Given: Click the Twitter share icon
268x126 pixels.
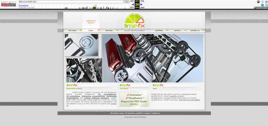Looking at the screenshot, I should pyautogui.click(x=266, y=5).
